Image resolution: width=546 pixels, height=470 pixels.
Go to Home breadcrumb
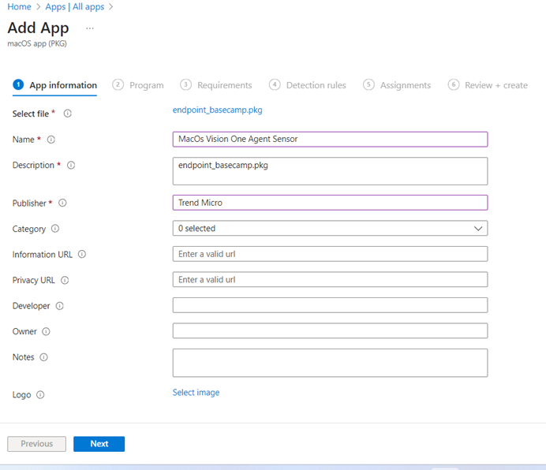click(19, 6)
